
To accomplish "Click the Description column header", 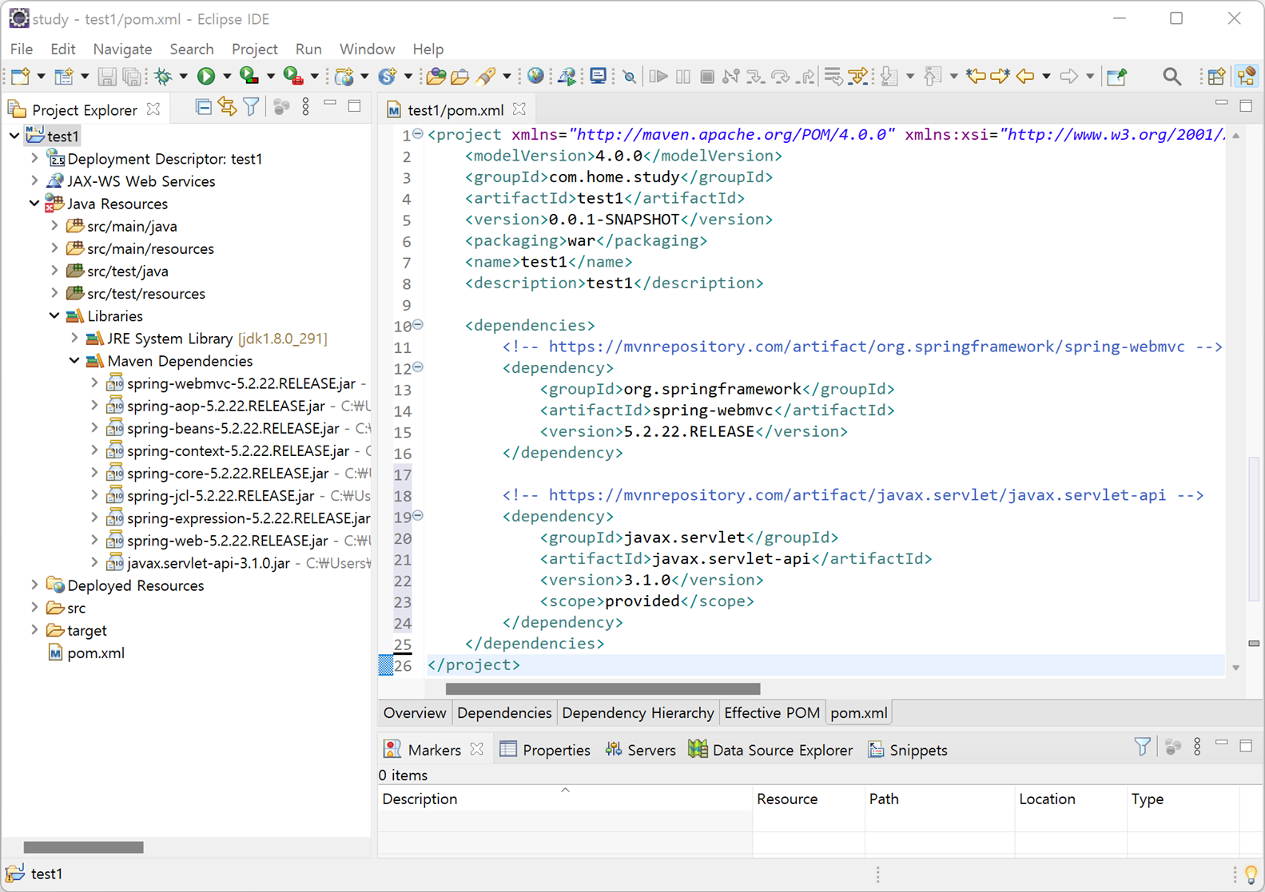I will click(565, 799).
